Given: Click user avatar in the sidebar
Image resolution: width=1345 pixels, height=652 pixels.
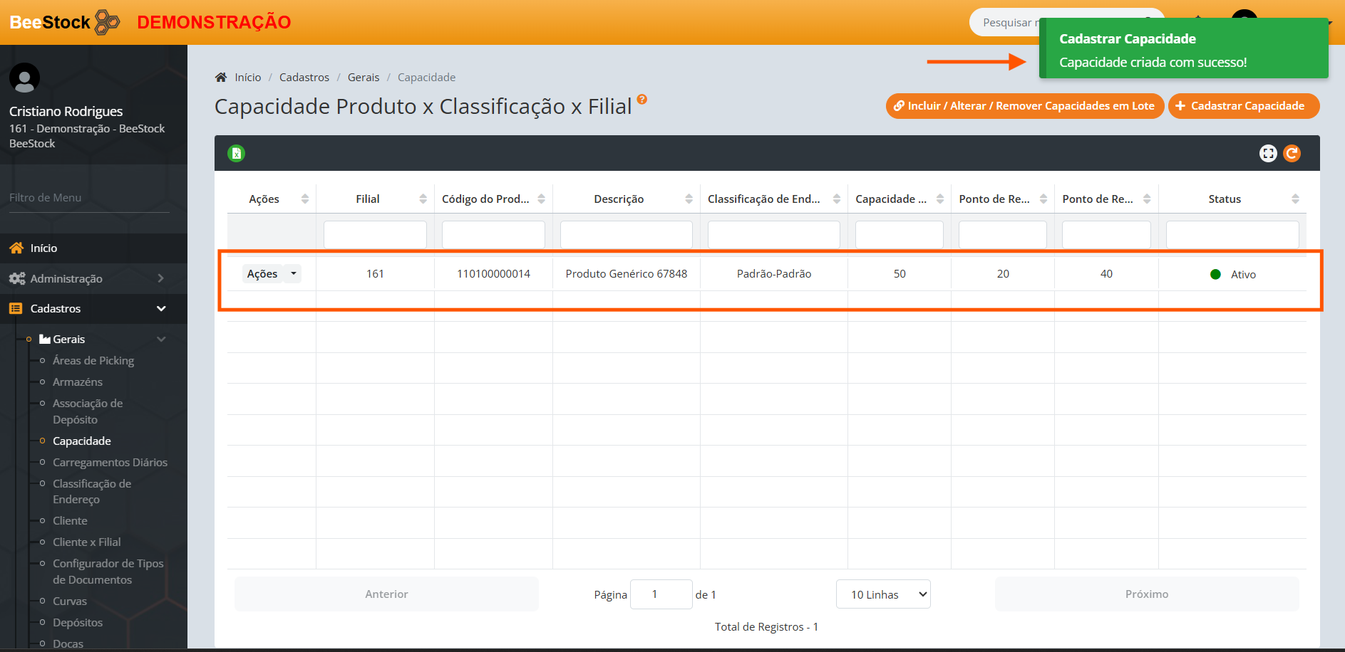Looking at the screenshot, I should 24,78.
